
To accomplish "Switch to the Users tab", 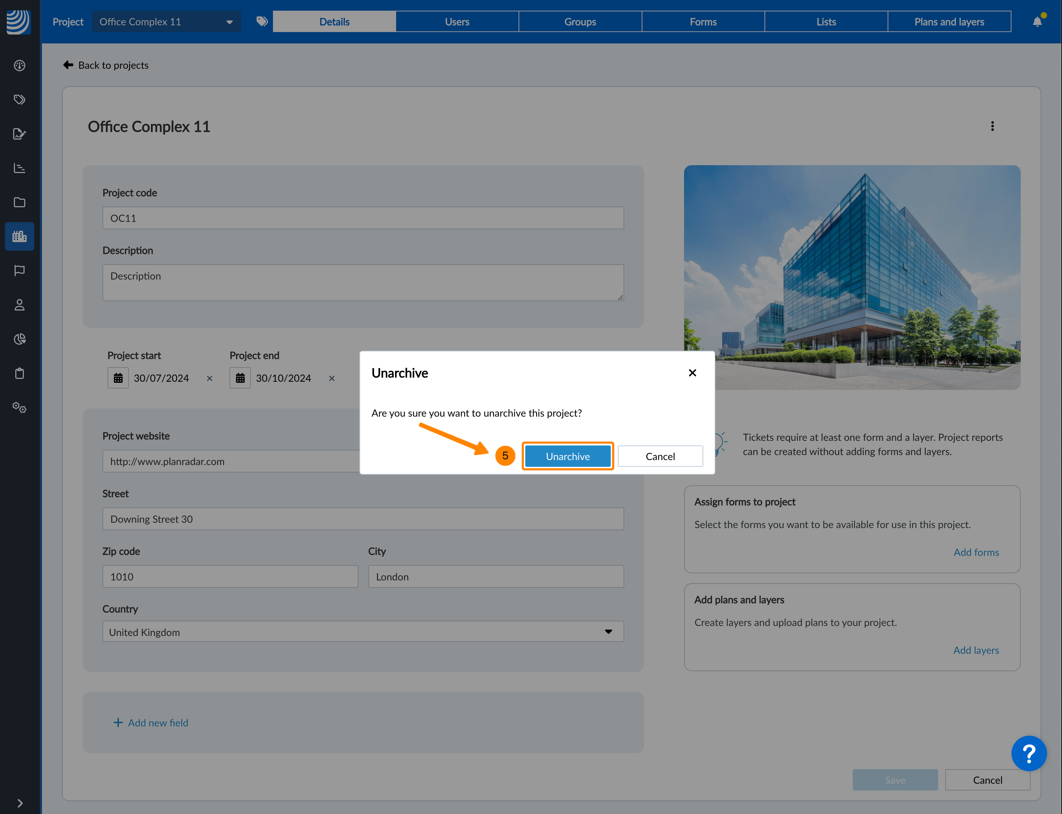I will [457, 22].
